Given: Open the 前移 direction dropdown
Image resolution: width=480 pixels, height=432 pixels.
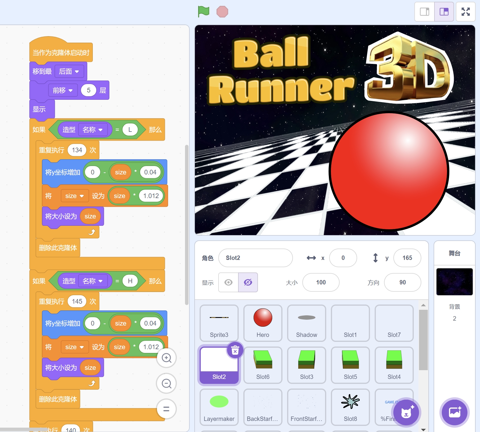Looking at the screenshot, I should 63,90.
